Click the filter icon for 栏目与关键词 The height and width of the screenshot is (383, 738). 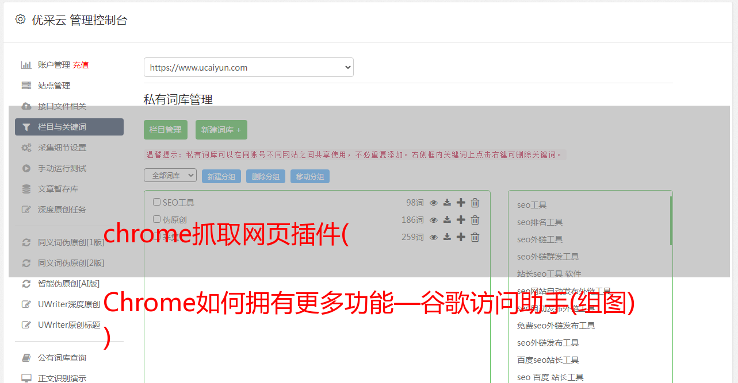click(26, 127)
